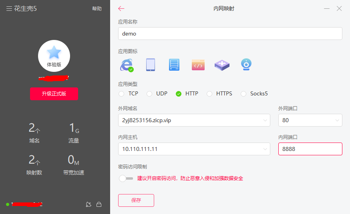Minimize the 内网映射 window

coord(327,8)
